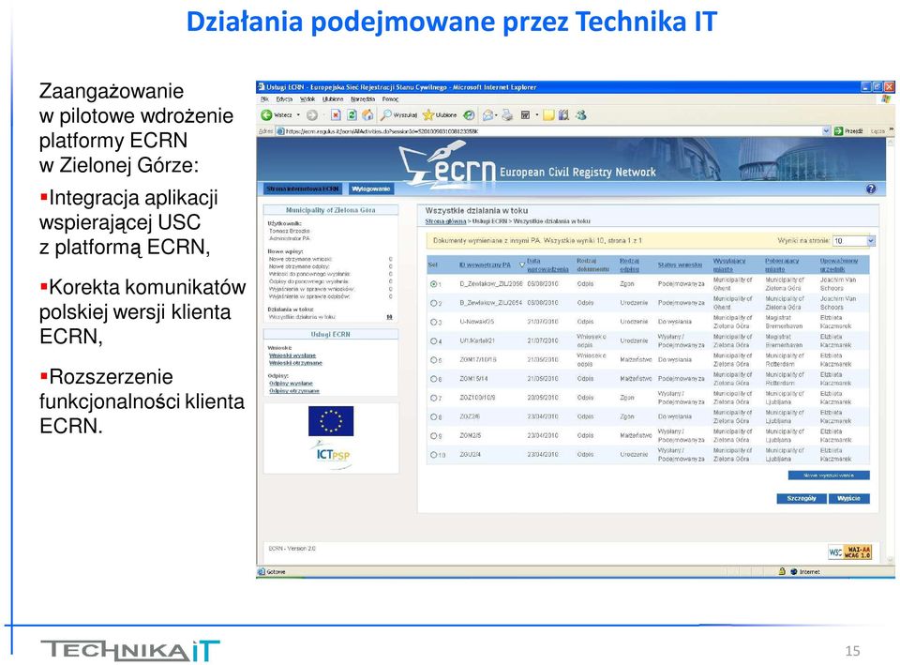The width and height of the screenshot is (900, 665).
Task: Open the Widok menu
Action: tap(307, 98)
